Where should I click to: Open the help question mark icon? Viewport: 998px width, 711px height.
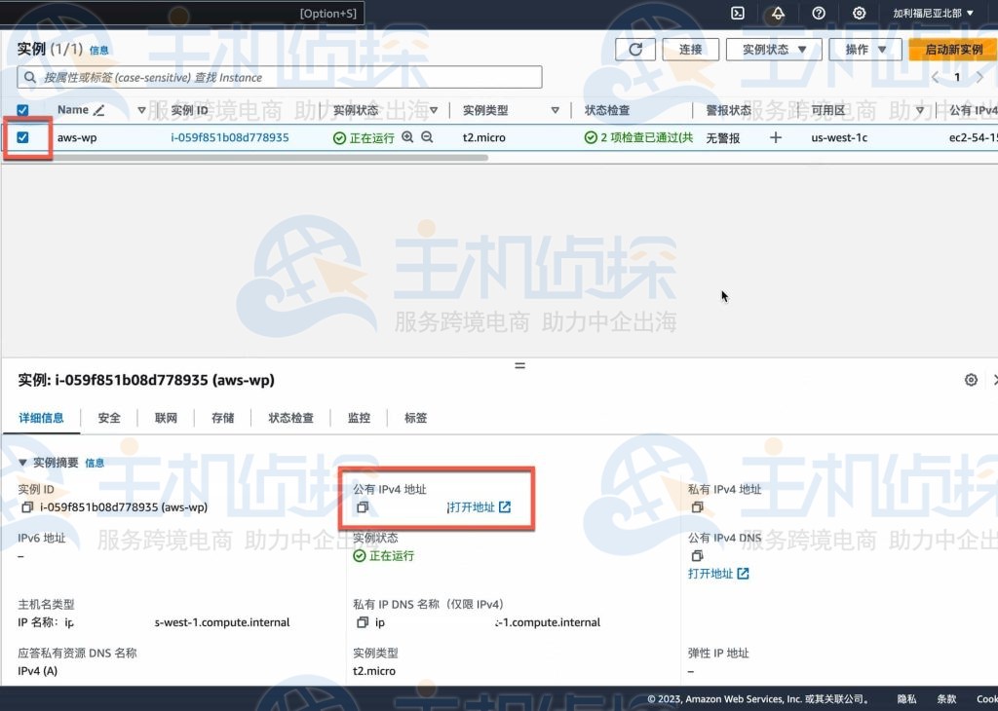coord(819,14)
